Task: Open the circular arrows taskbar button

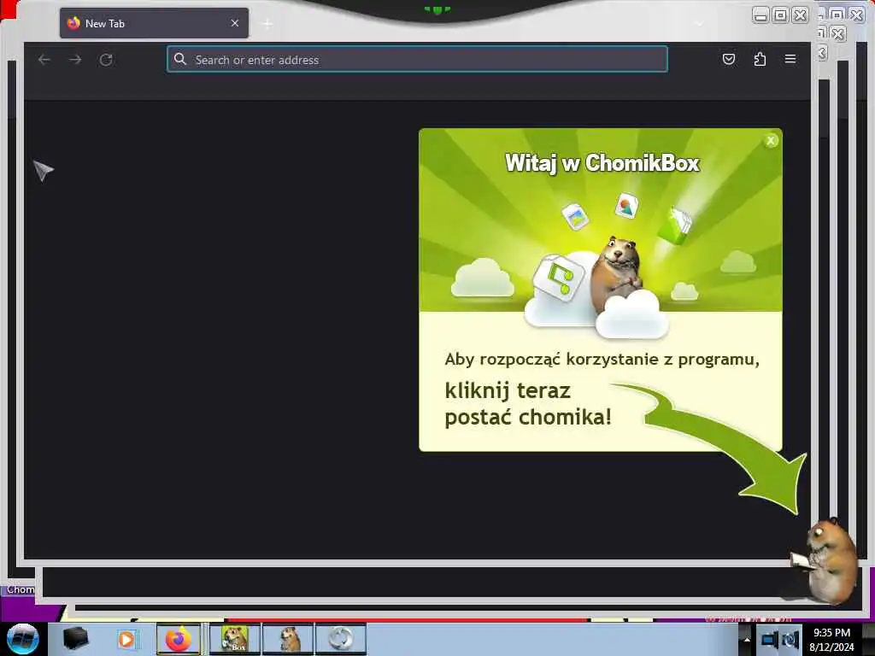Action: click(340, 639)
